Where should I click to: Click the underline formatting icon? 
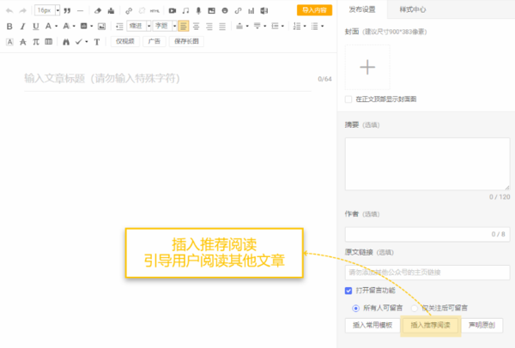click(x=35, y=27)
